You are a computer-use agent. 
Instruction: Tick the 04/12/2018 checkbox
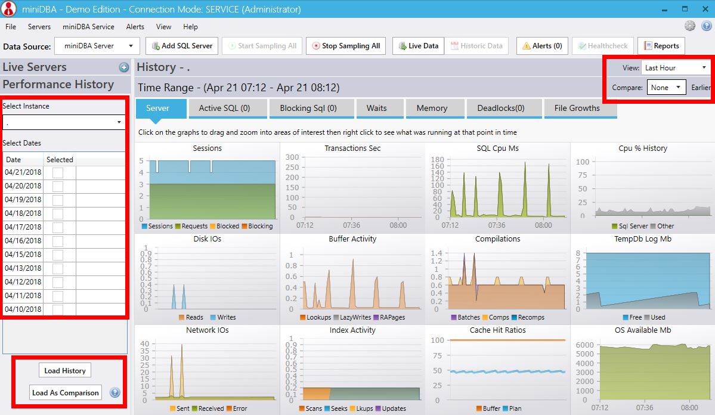(58, 282)
